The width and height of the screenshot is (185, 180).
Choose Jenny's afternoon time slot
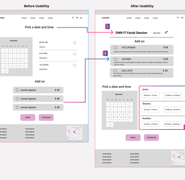(x=173, y=95)
